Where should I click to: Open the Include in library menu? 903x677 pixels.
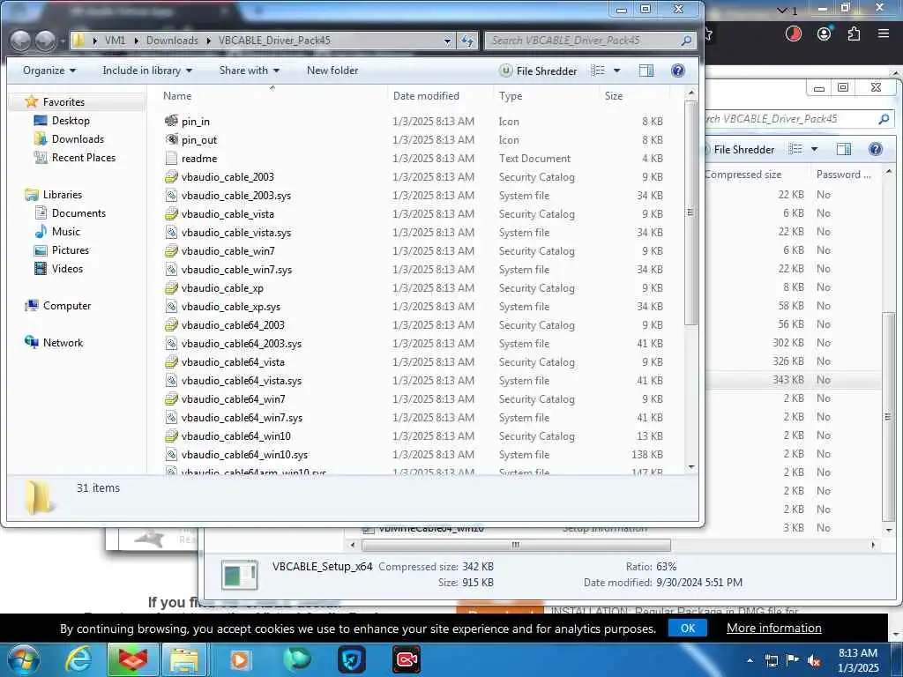point(147,71)
